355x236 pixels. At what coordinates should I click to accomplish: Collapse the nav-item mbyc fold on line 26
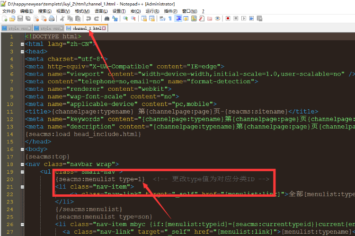(22, 225)
